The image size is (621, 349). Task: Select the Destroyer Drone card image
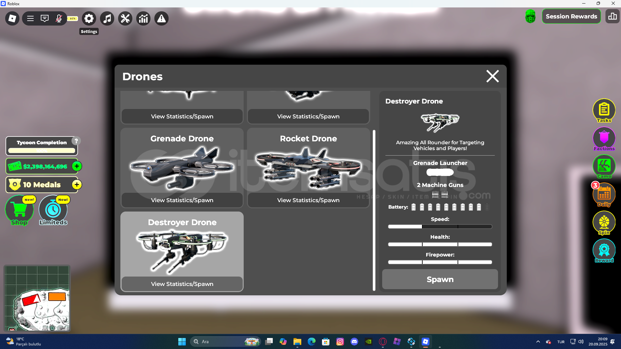click(182, 252)
